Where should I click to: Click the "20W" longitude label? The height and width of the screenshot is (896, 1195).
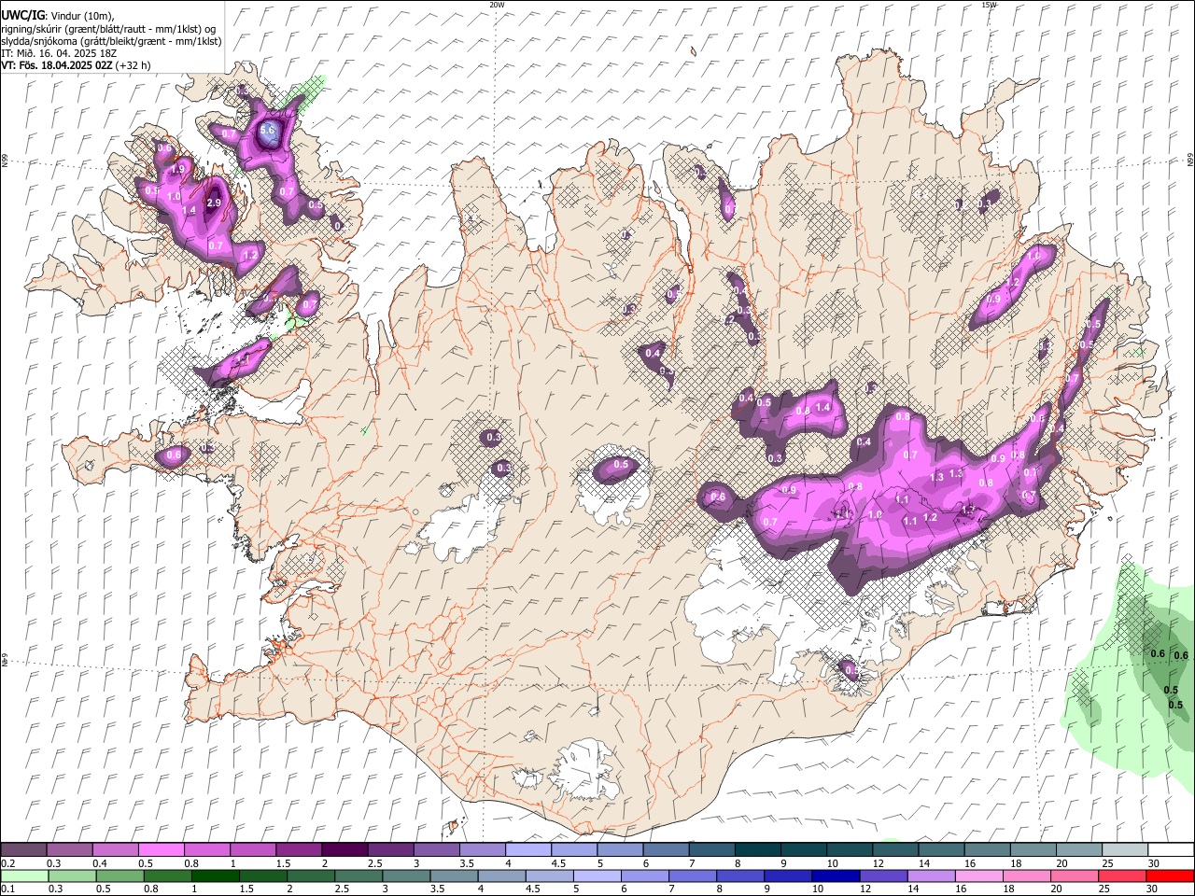click(x=498, y=5)
